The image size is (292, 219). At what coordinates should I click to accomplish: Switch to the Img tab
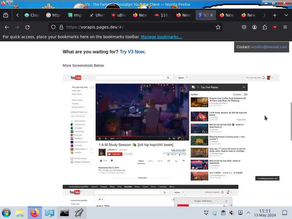click(x=75, y=15)
